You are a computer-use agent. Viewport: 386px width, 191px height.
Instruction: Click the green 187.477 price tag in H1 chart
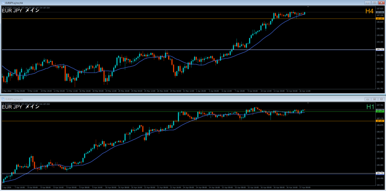pos(380,111)
